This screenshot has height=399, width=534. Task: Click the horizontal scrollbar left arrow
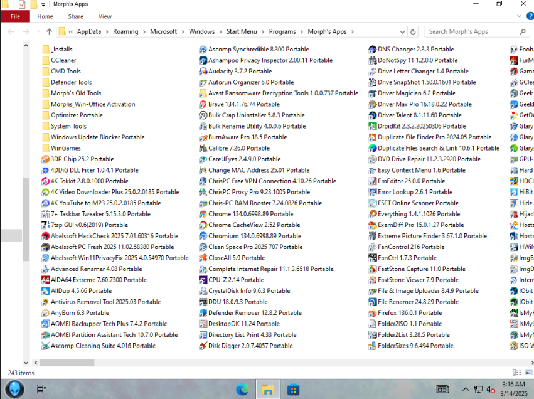36,363
